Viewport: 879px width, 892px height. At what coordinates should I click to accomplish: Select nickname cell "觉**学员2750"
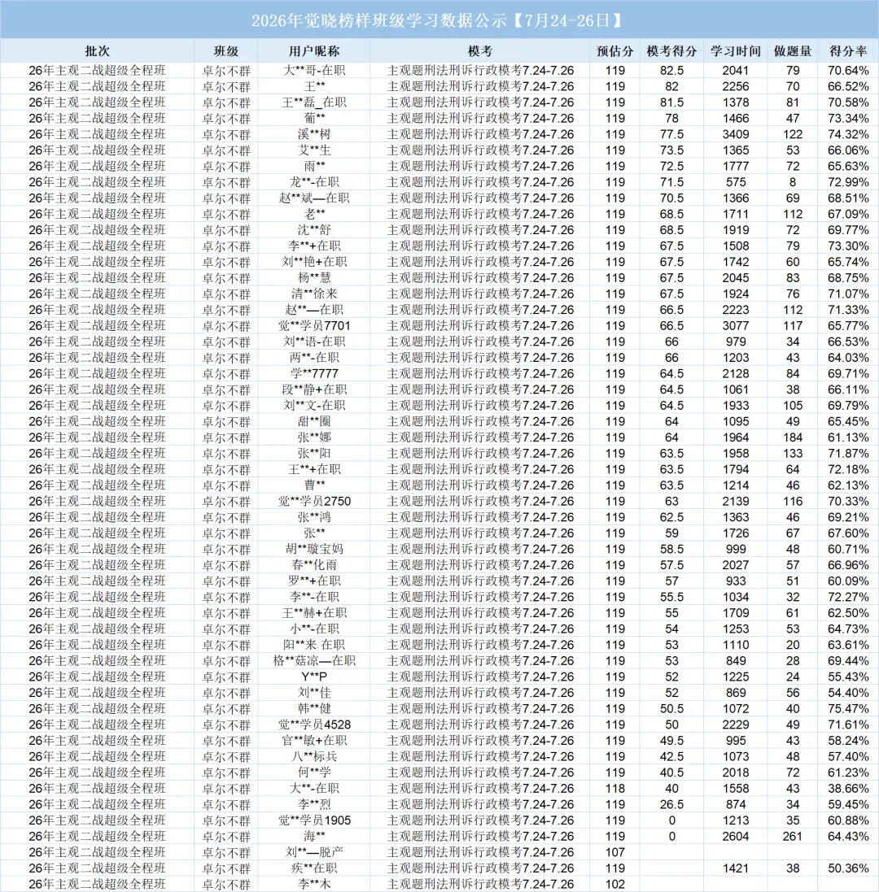[x=314, y=501]
